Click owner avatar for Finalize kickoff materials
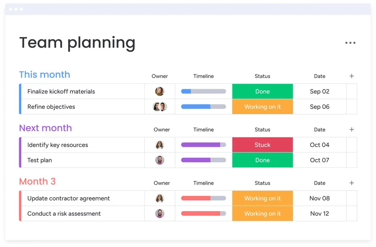Image resolution: width=376 pixels, height=247 pixels. pyautogui.click(x=160, y=91)
